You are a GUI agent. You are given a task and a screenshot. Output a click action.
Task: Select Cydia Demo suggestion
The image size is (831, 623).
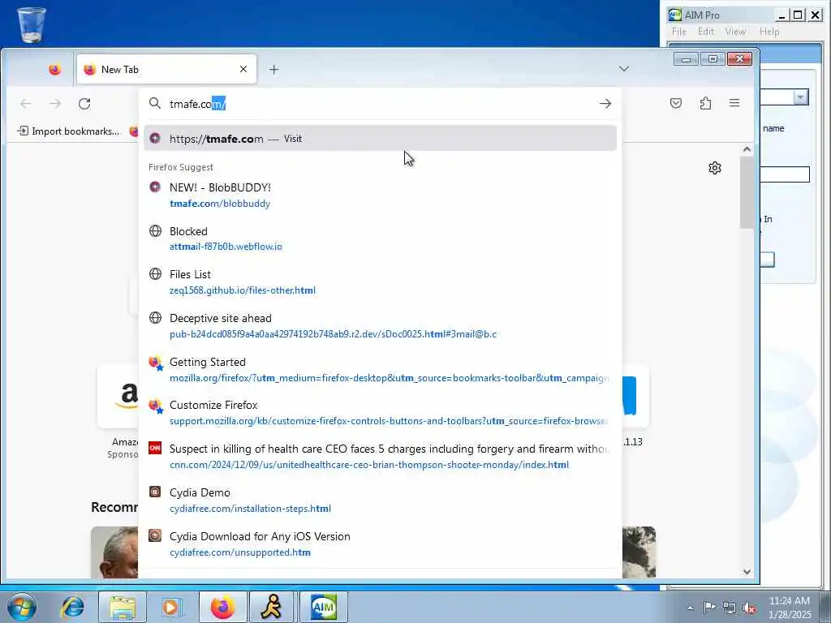tap(380, 500)
